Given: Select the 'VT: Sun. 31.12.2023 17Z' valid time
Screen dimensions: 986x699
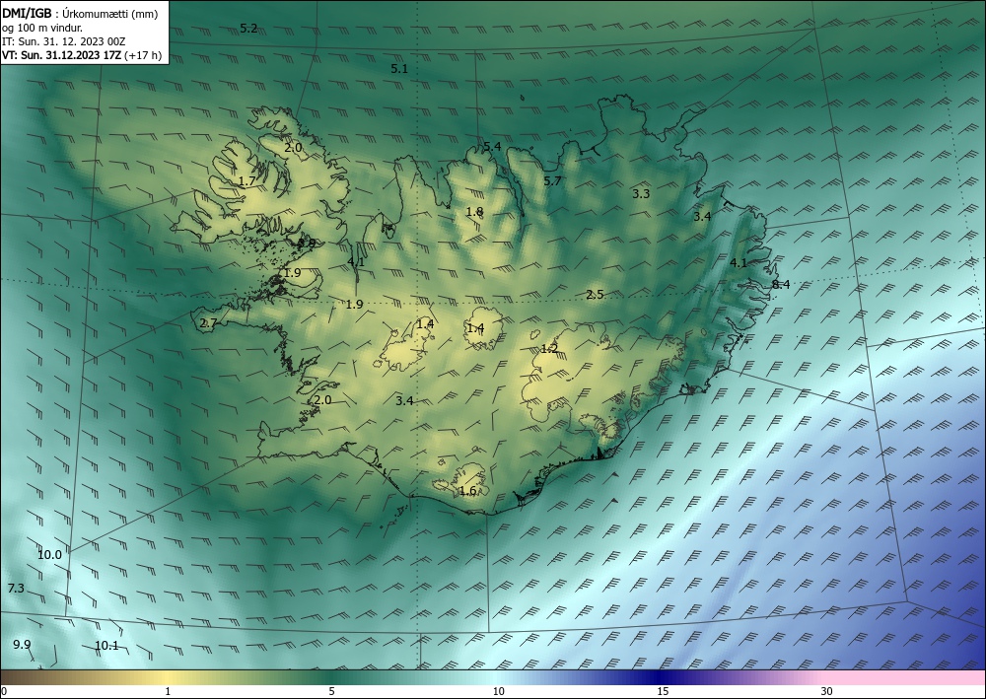Looking at the screenshot, I should [61, 55].
